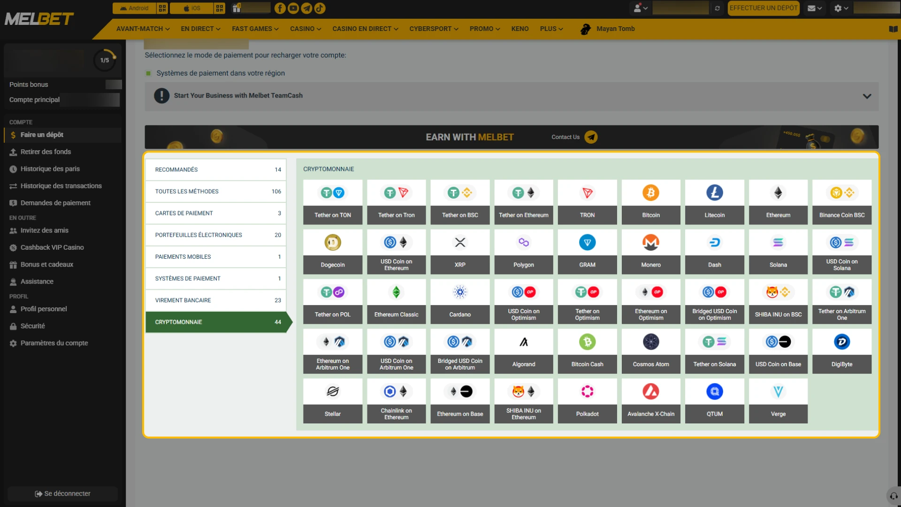Image resolution: width=901 pixels, height=507 pixels.
Task: Open the KENO menu item
Action: [519, 29]
